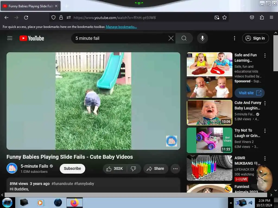
Task: Close the Funny Babies browser tab
Action: coord(56,6)
